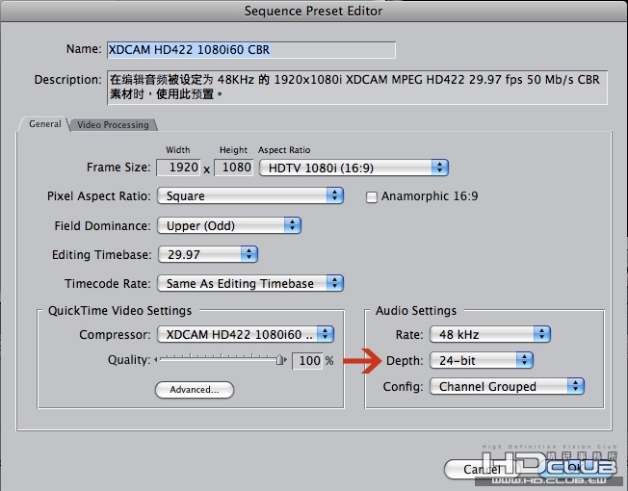Open the Aspect Ratio HDTV 1080i dropdown

coord(353,168)
